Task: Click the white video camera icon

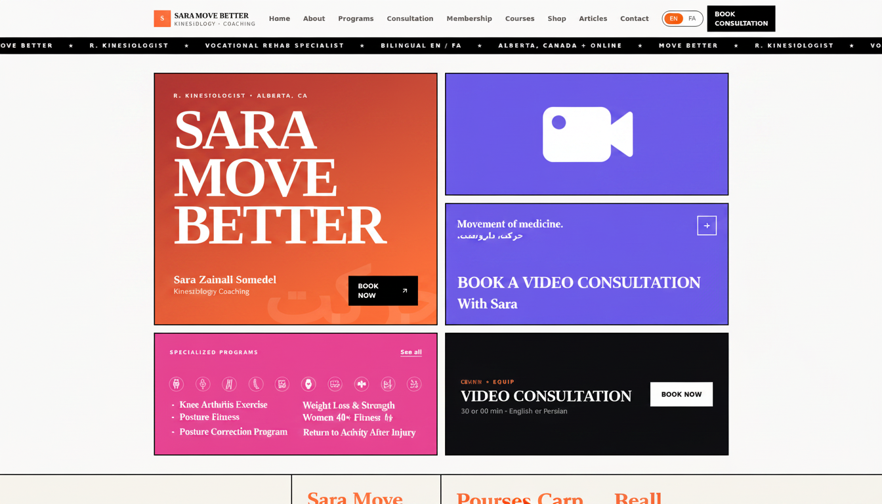Action: click(x=587, y=135)
